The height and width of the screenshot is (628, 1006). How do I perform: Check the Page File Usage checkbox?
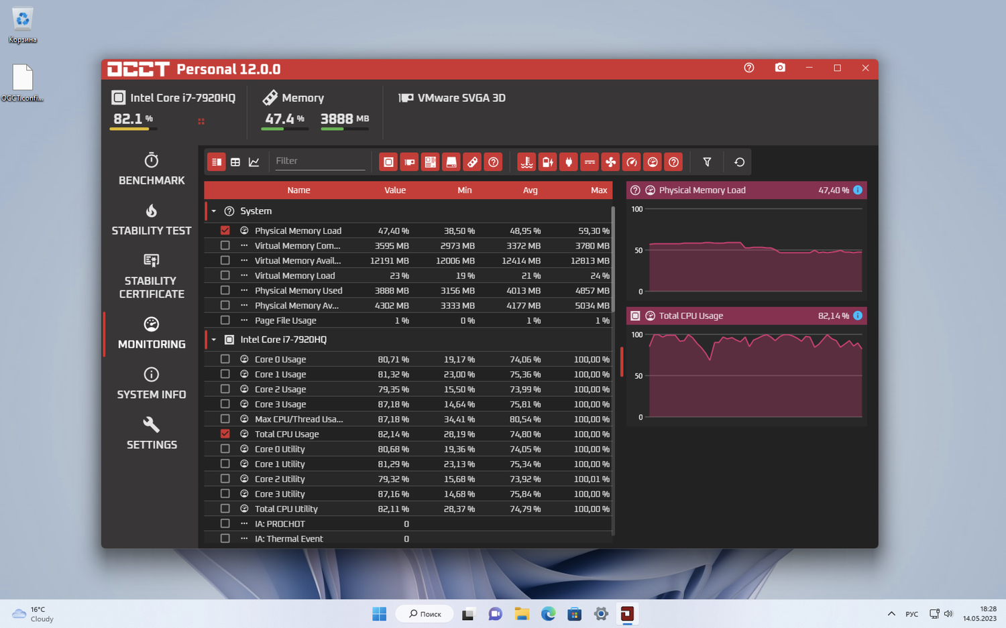pos(225,320)
